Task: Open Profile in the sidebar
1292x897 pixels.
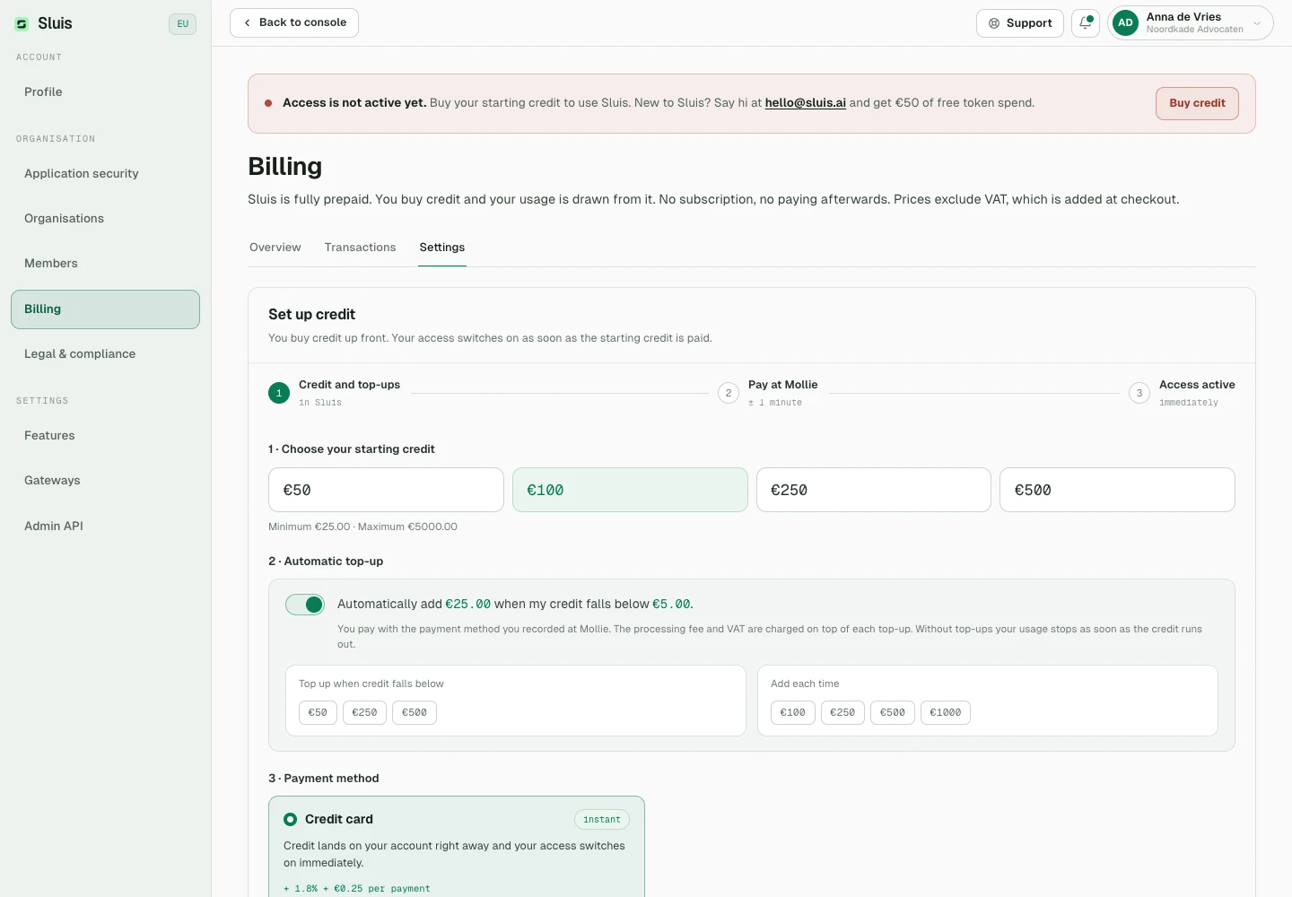Action: pyautogui.click(x=105, y=91)
